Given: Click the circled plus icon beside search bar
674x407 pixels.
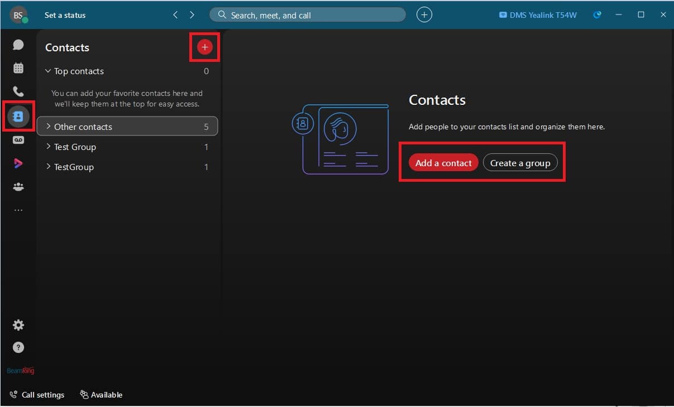Looking at the screenshot, I should click(424, 15).
